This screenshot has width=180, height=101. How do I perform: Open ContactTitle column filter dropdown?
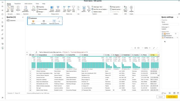(80, 55)
